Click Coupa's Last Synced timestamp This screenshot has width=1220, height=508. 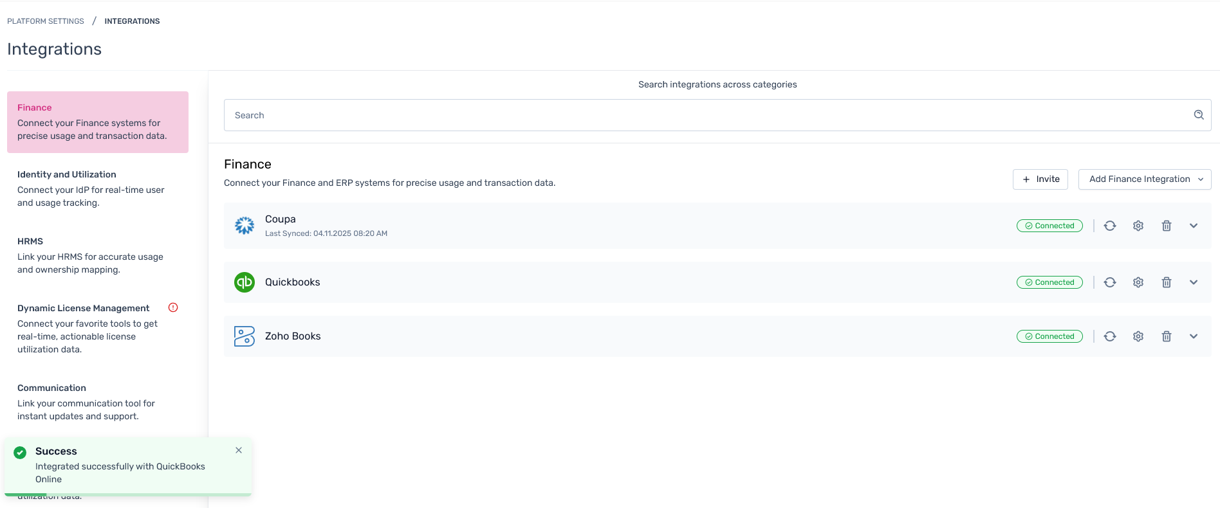[x=326, y=233]
